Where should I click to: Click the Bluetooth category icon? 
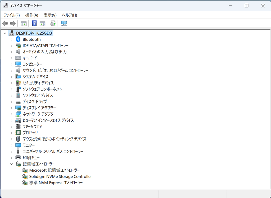point(18,39)
